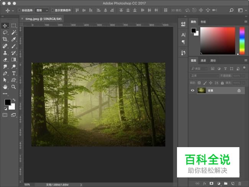Select the Magic Wand tool
249x187 pixels.
pyautogui.click(x=13, y=33)
